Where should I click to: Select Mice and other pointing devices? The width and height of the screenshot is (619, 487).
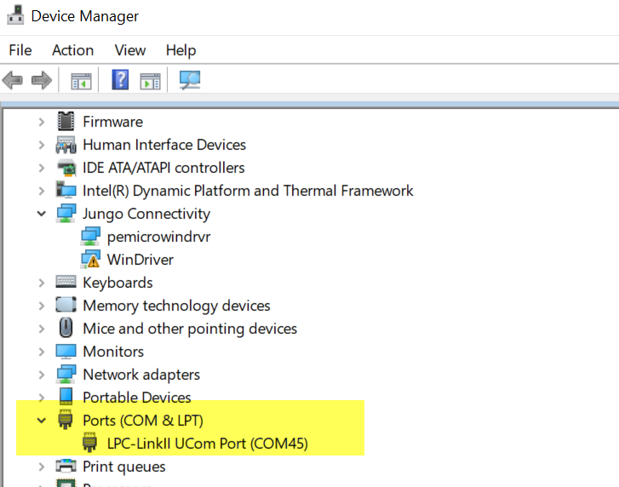coord(190,329)
